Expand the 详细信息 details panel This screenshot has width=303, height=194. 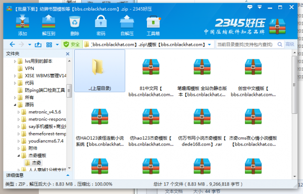pyautogui.click(x=68, y=175)
